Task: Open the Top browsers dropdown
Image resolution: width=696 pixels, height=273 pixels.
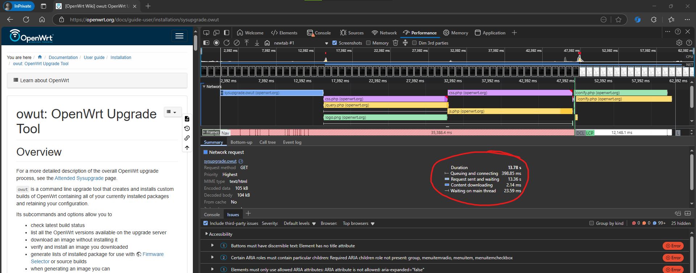Action: pyautogui.click(x=359, y=223)
